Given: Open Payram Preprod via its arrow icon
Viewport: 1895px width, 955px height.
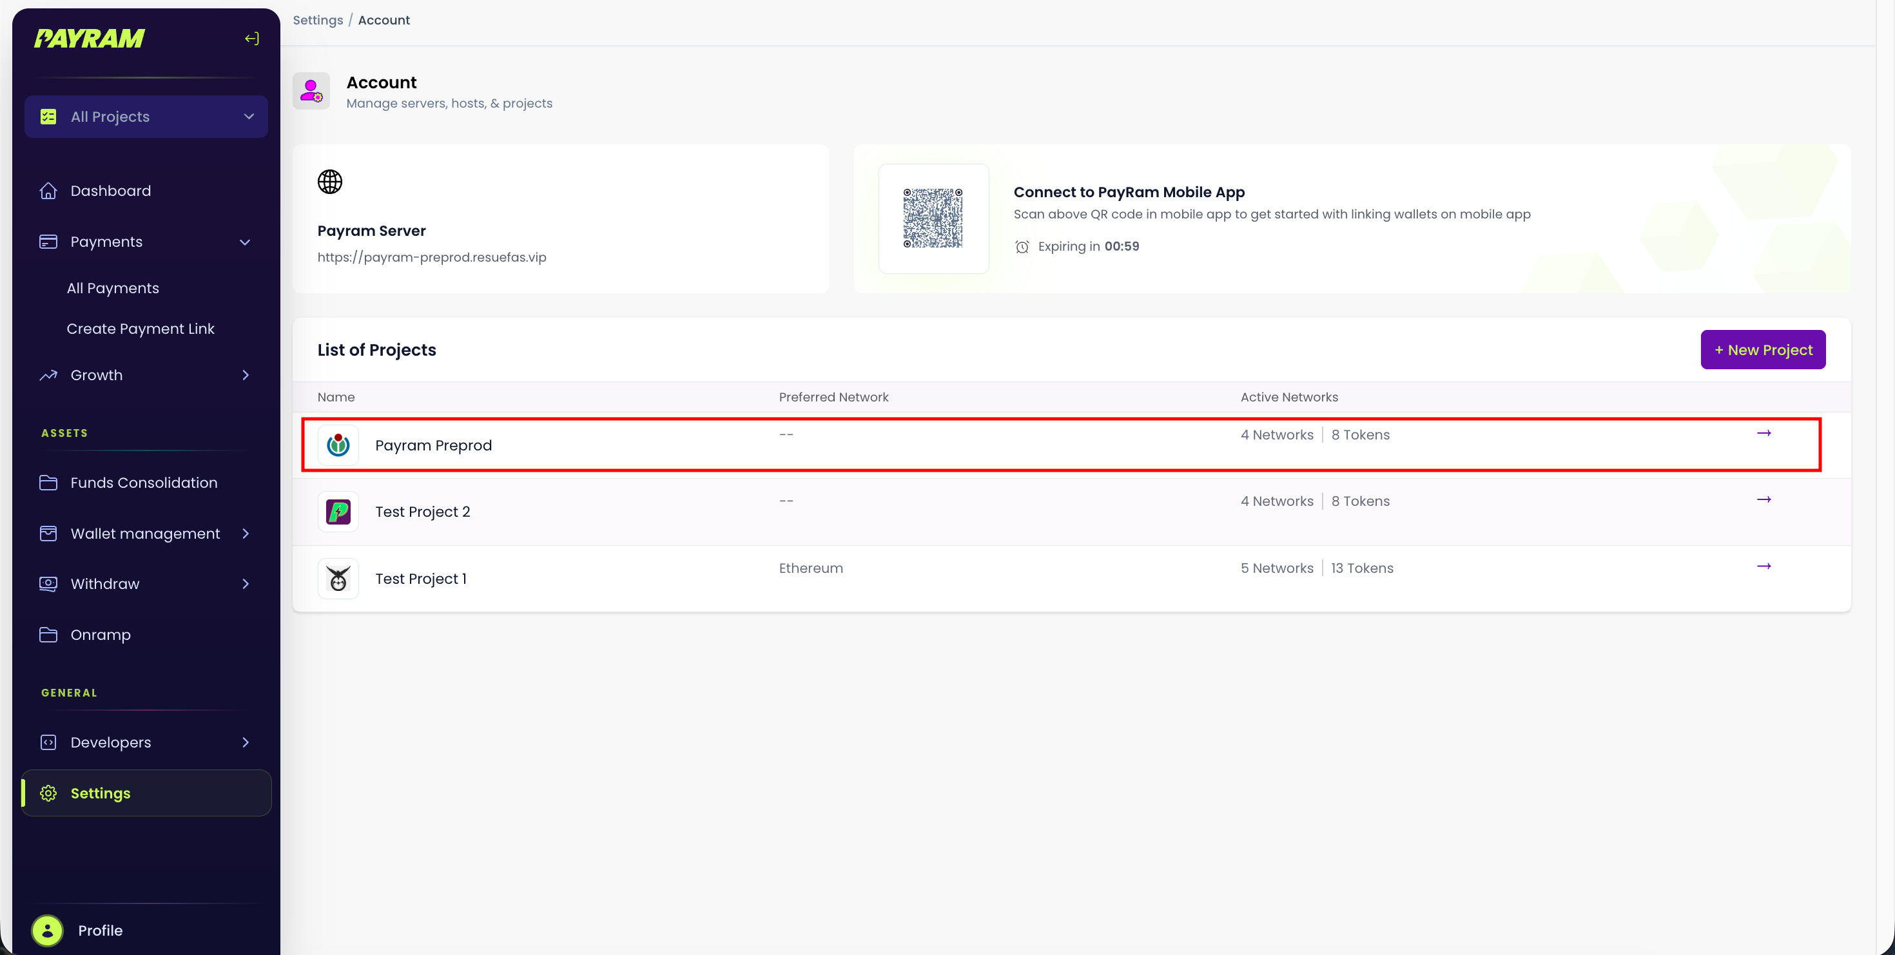Looking at the screenshot, I should pyautogui.click(x=1764, y=434).
